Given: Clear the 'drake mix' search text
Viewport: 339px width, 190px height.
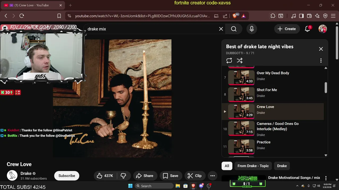Looking at the screenshot, I should [x=221, y=29].
